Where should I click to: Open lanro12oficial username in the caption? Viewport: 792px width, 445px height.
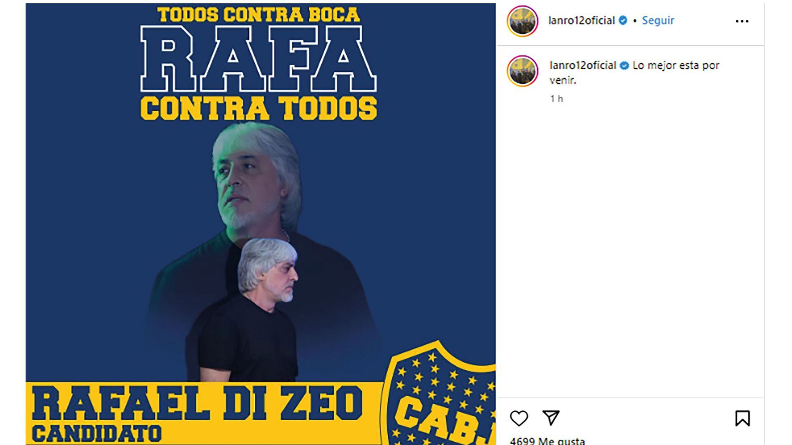pos(583,66)
